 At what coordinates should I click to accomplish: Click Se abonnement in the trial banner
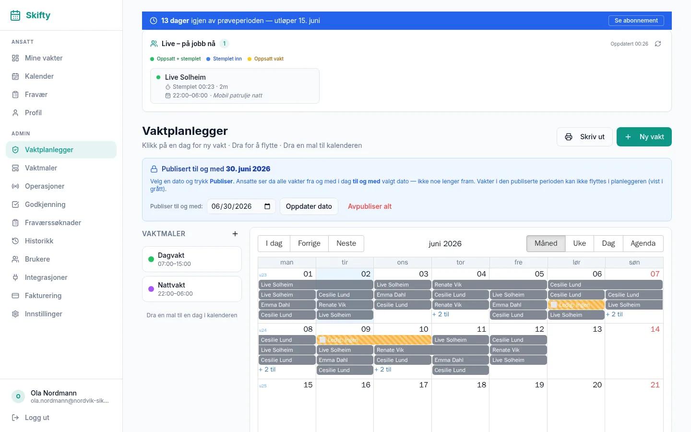point(636,21)
